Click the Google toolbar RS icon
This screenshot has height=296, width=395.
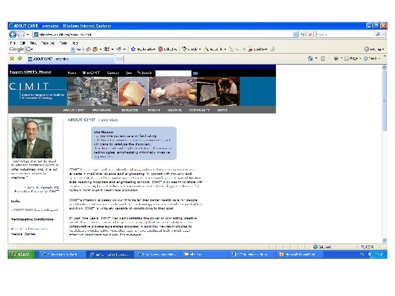pyautogui.click(x=107, y=49)
